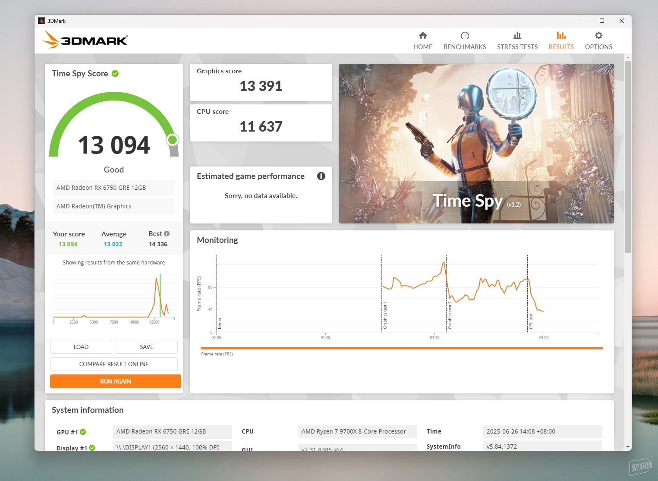Viewport: 658px width, 481px height.
Task: Click the scrollbar down arrow
Action: [628, 447]
